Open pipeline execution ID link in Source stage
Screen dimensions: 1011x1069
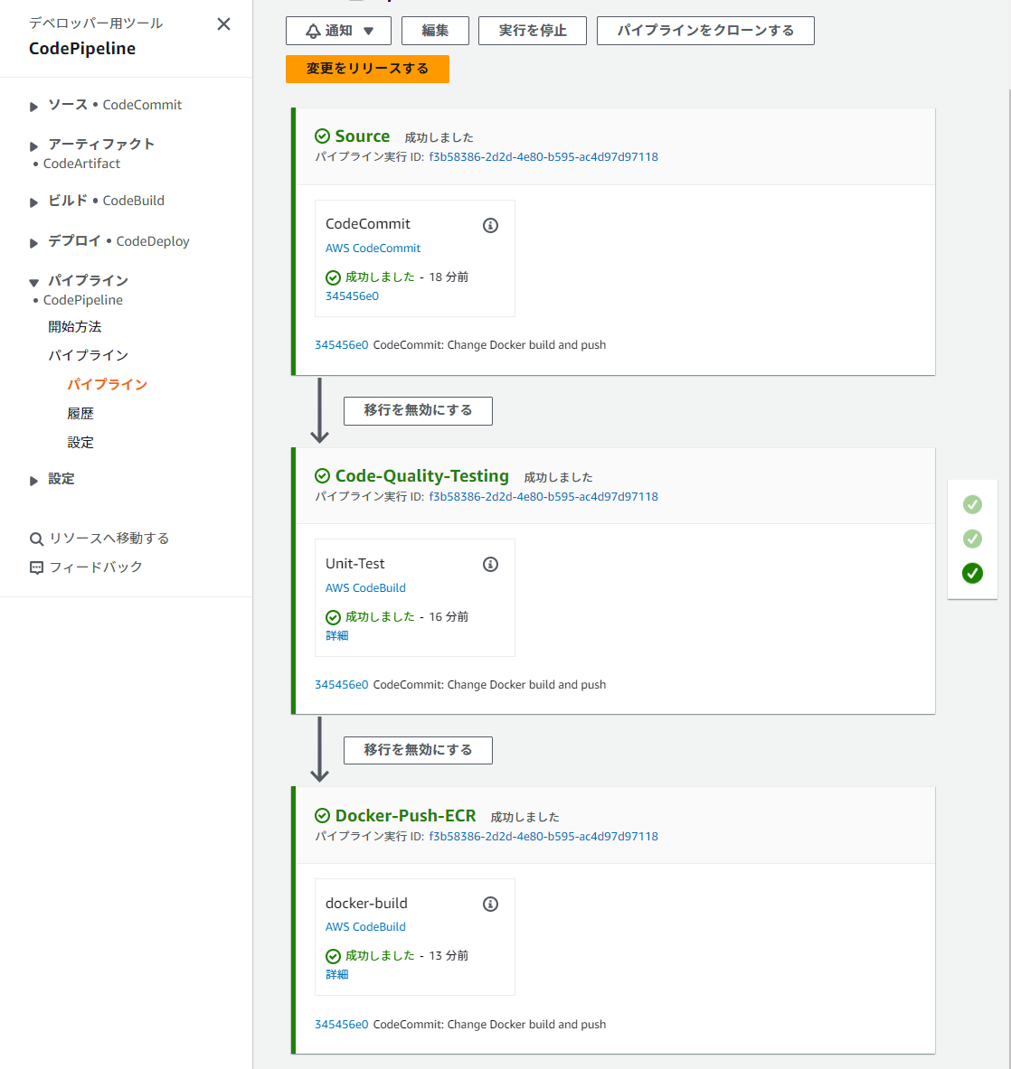[x=543, y=157]
